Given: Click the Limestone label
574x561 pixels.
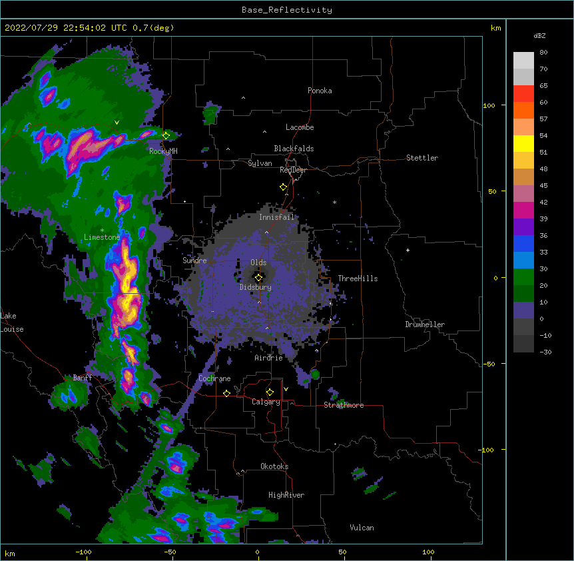Looking at the screenshot, I should pyautogui.click(x=102, y=237).
